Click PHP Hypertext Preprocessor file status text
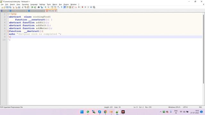Viewport: 205px width, 115px height. [12, 107]
